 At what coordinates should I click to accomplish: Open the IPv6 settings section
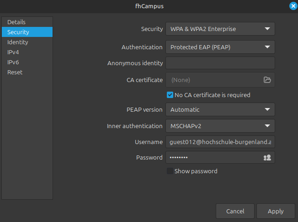point(27,62)
